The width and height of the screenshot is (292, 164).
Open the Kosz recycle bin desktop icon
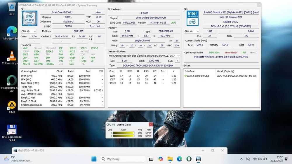tap(12, 8)
